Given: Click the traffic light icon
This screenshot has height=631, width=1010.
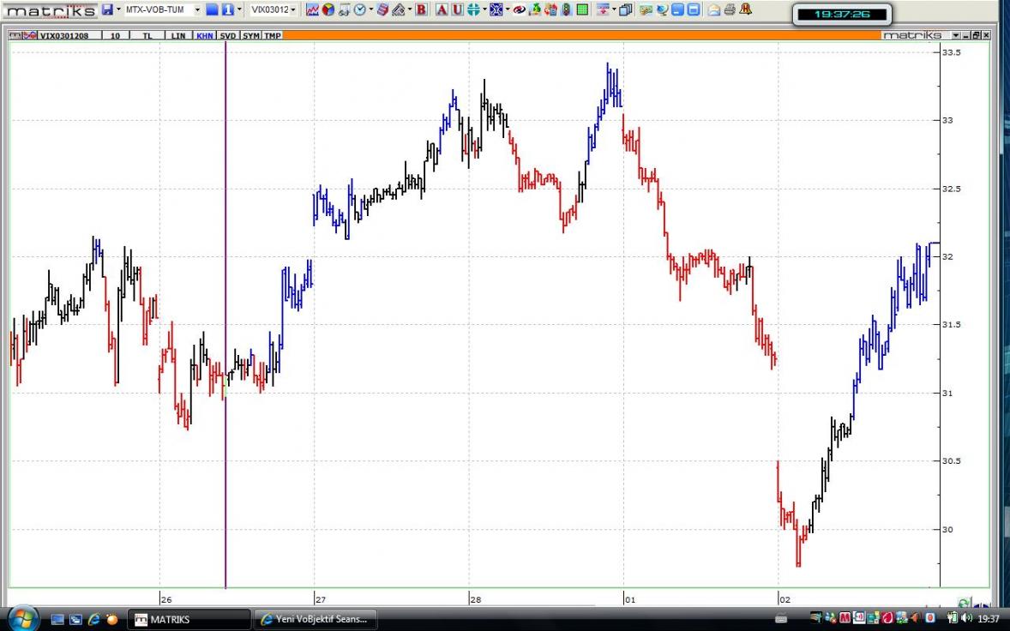Looking at the screenshot, I should [567, 9].
